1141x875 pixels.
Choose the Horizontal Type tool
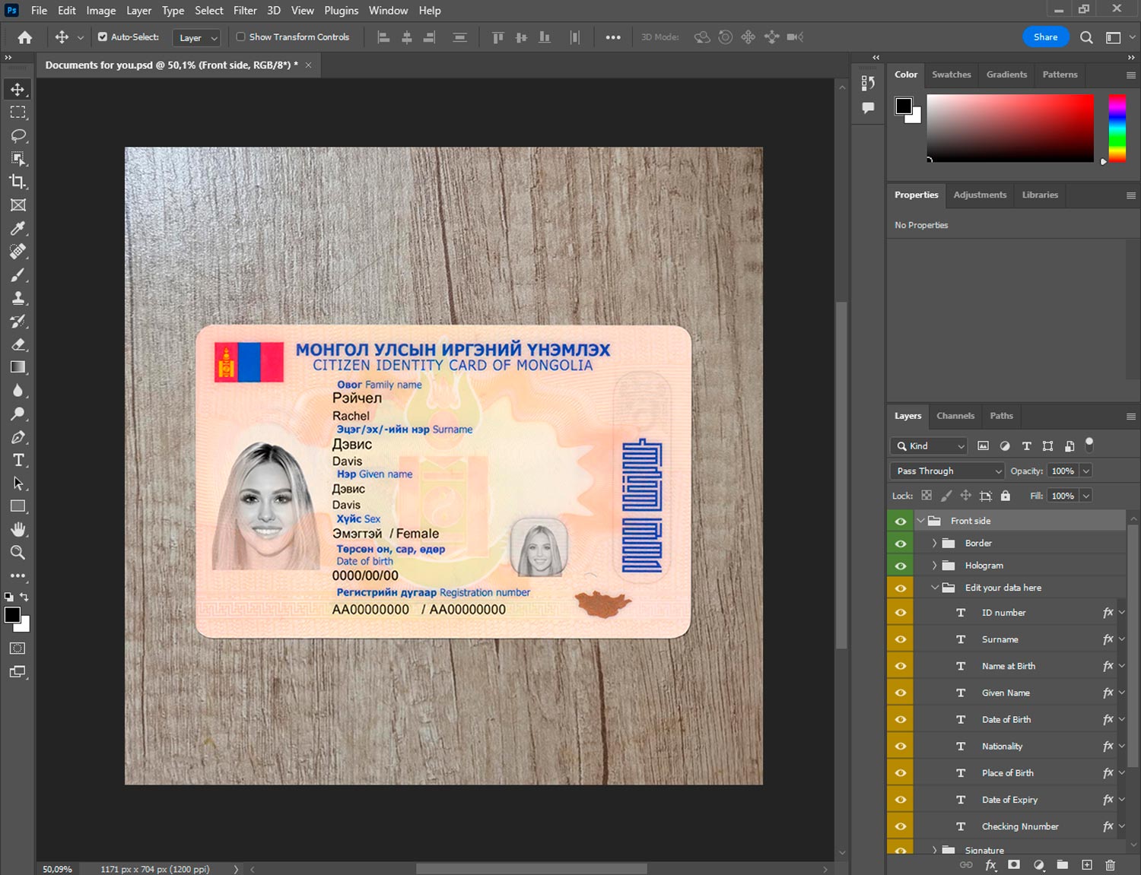click(x=18, y=460)
